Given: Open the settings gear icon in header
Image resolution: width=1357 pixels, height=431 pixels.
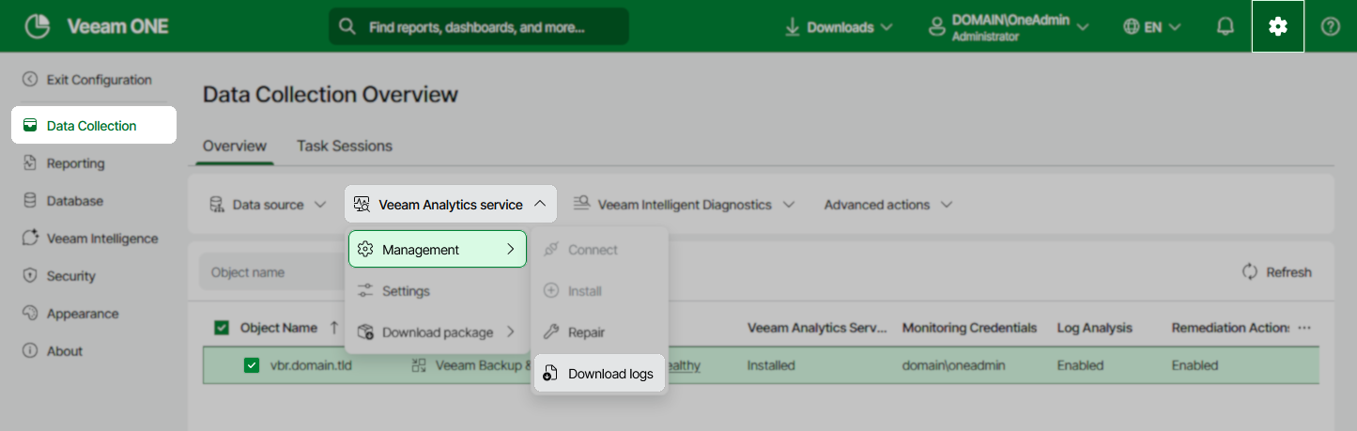Looking at the screenshot, I should click(x=1278, y=27).
